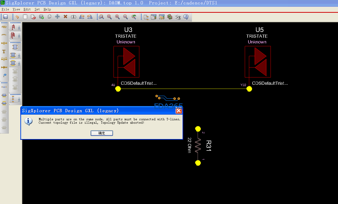Click the add-part green plus toolbar icon

click(41, 17)
